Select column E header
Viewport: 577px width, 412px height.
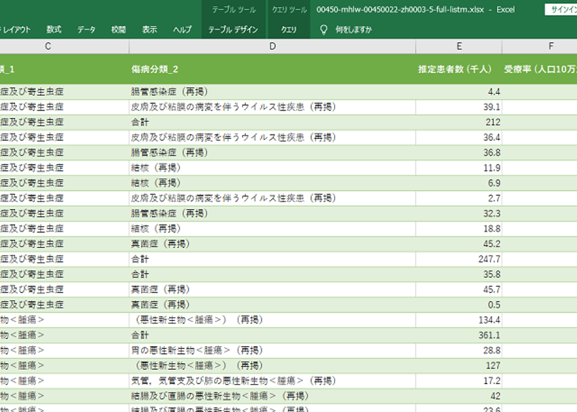459,47
